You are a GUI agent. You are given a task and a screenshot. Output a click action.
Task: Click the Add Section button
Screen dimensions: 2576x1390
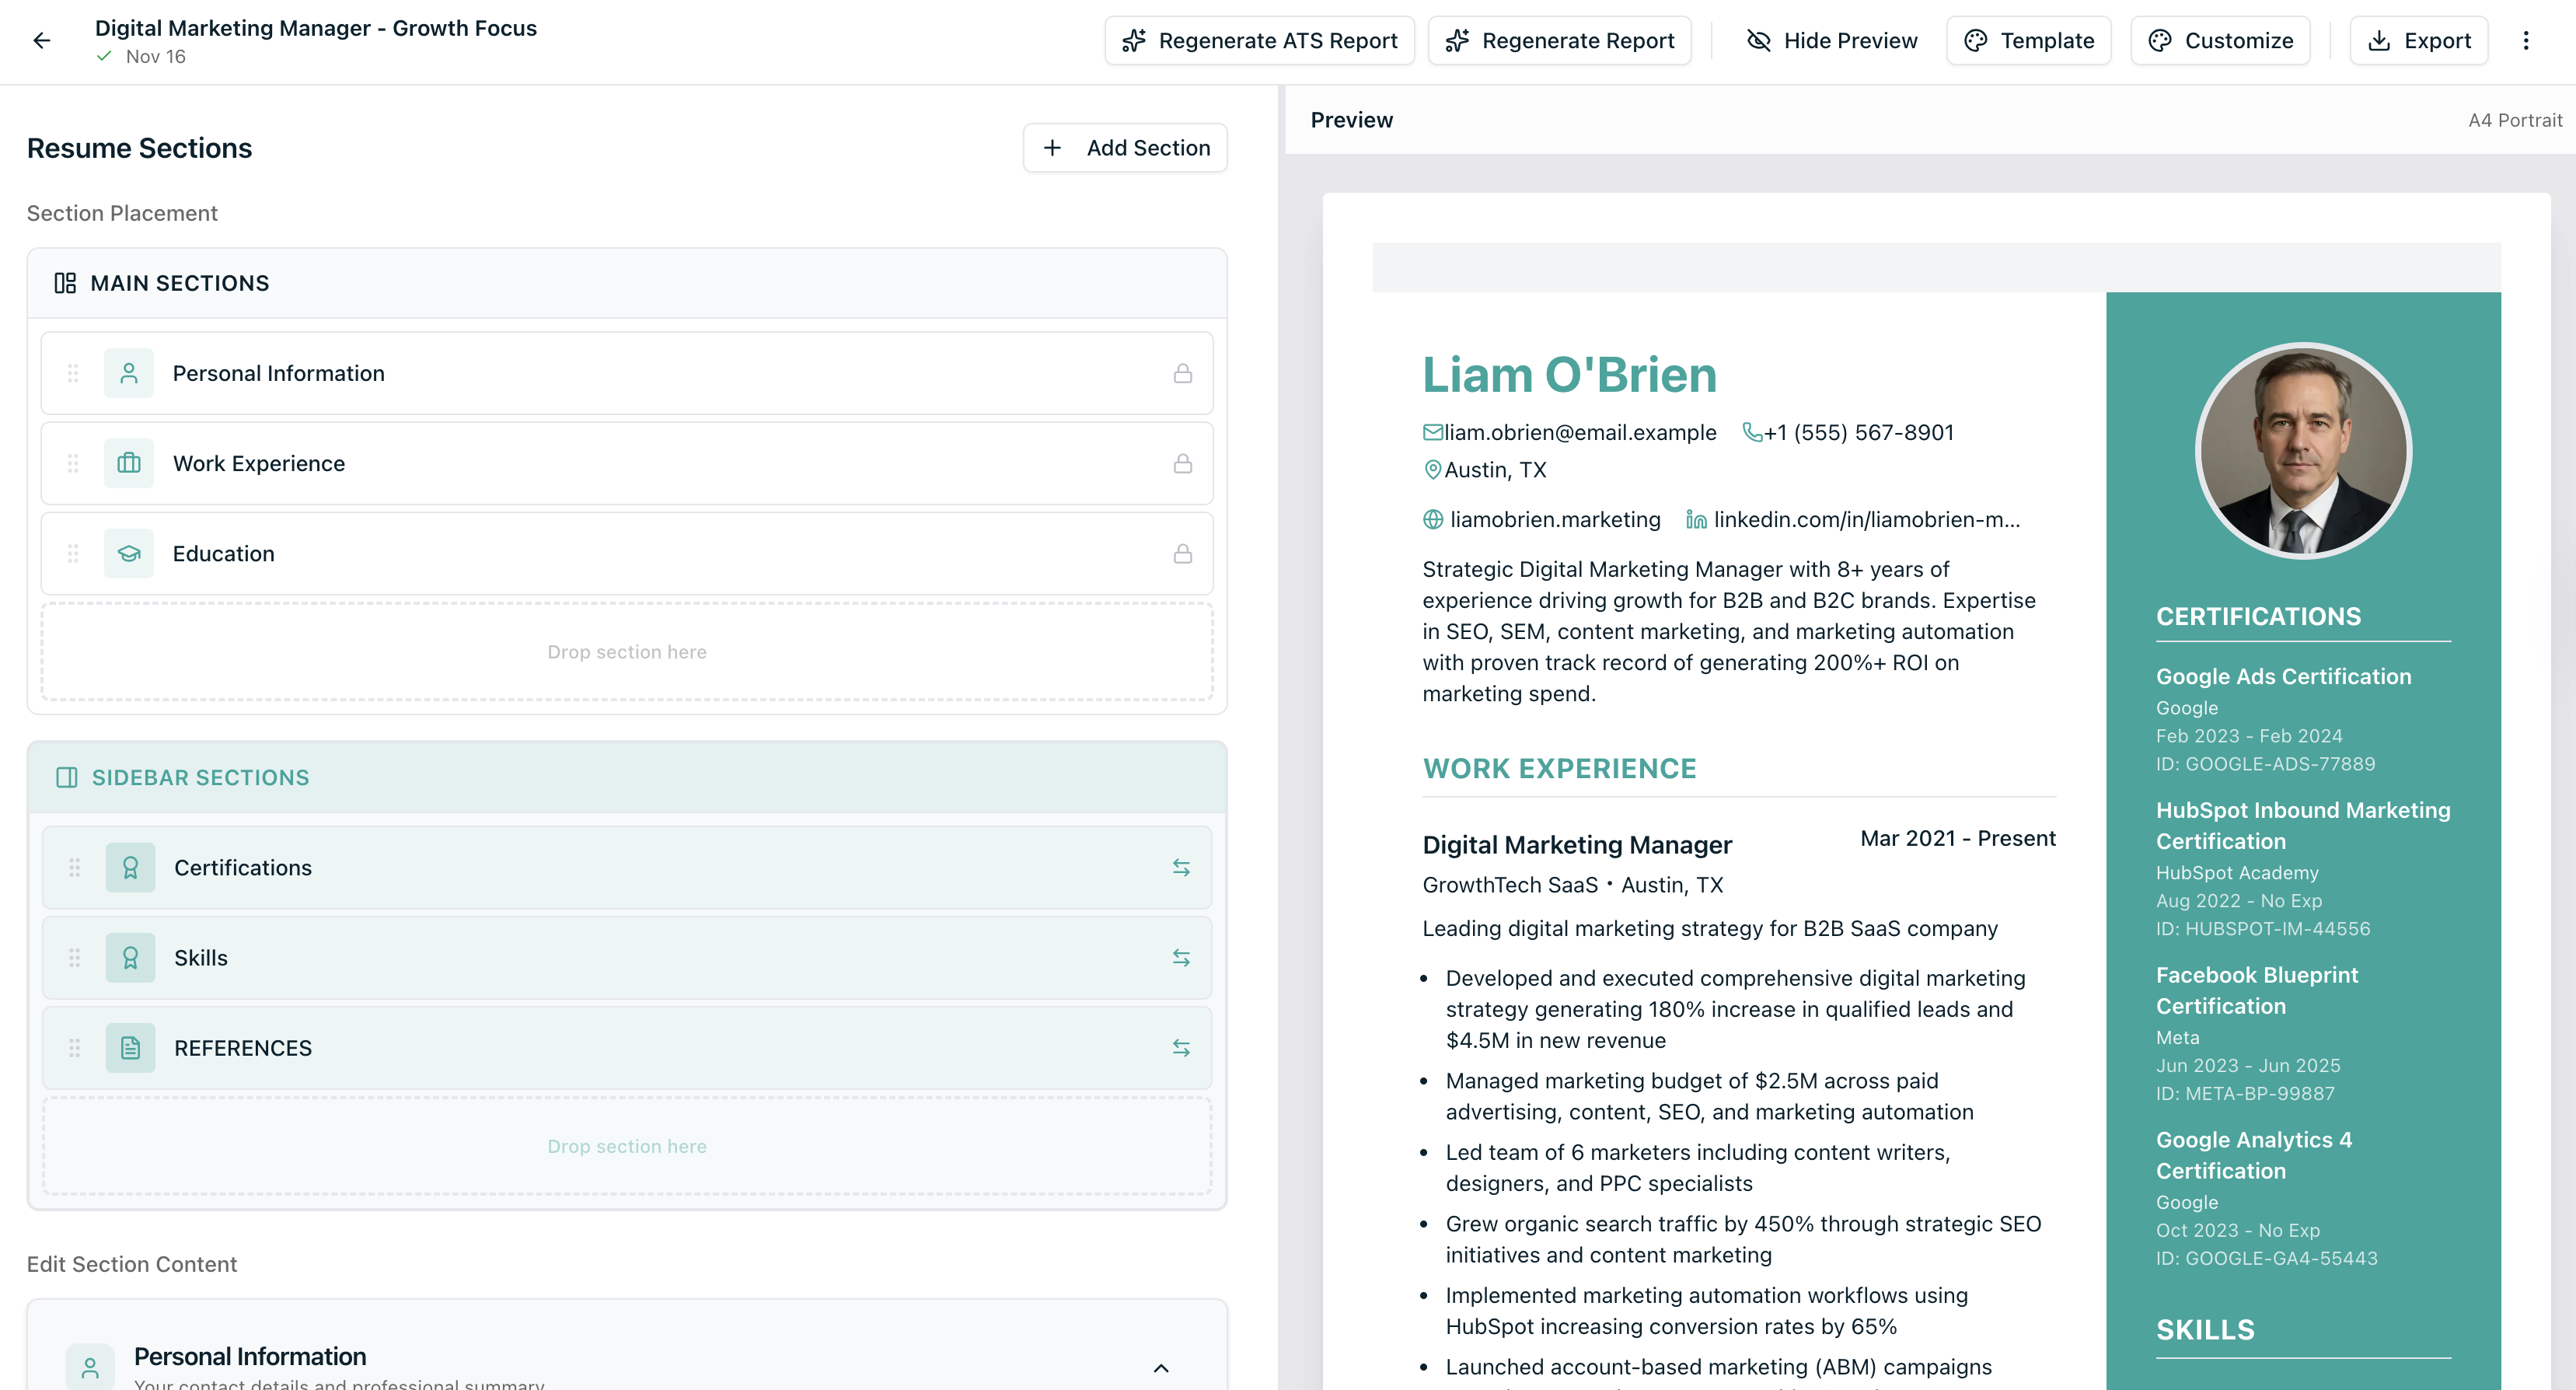click(x=1125, y=148)
